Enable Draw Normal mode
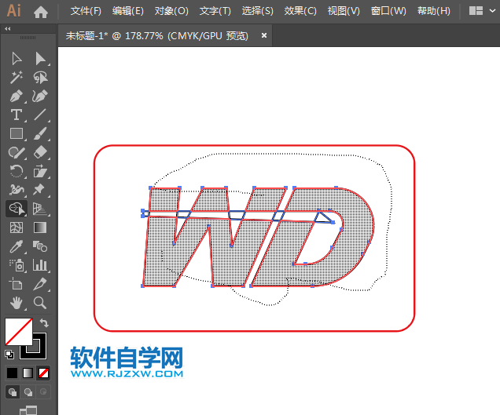This screenshot has width=500, height=415. pyautogui.click(x=13, y=391)
